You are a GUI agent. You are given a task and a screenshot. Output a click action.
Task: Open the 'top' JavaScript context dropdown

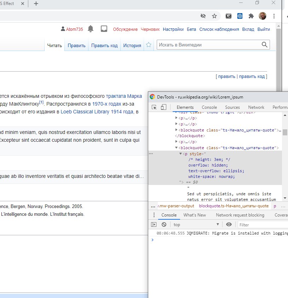click(x=196, y=225)
